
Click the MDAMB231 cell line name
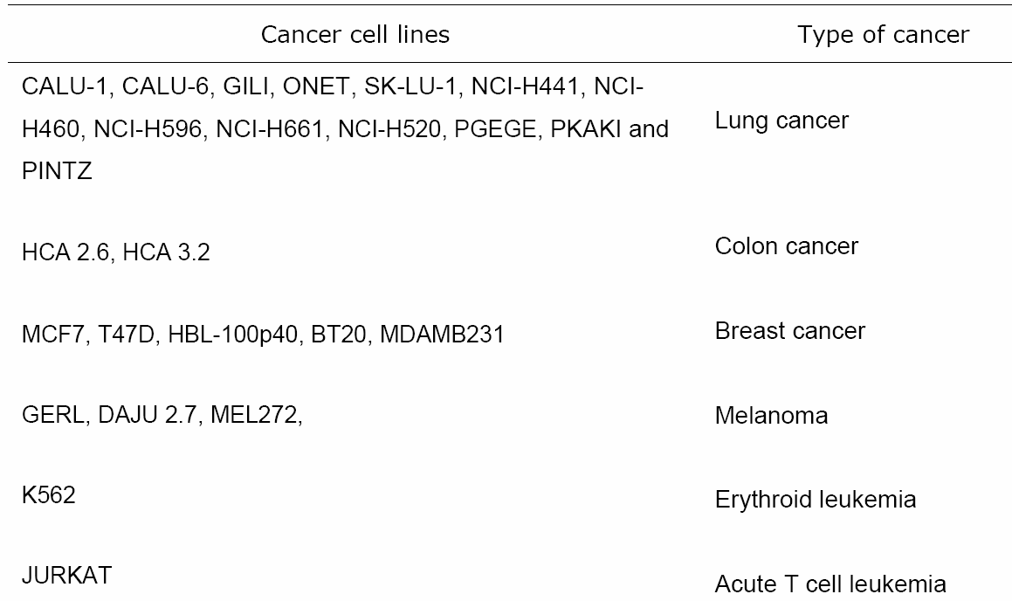tap(442, 335)
